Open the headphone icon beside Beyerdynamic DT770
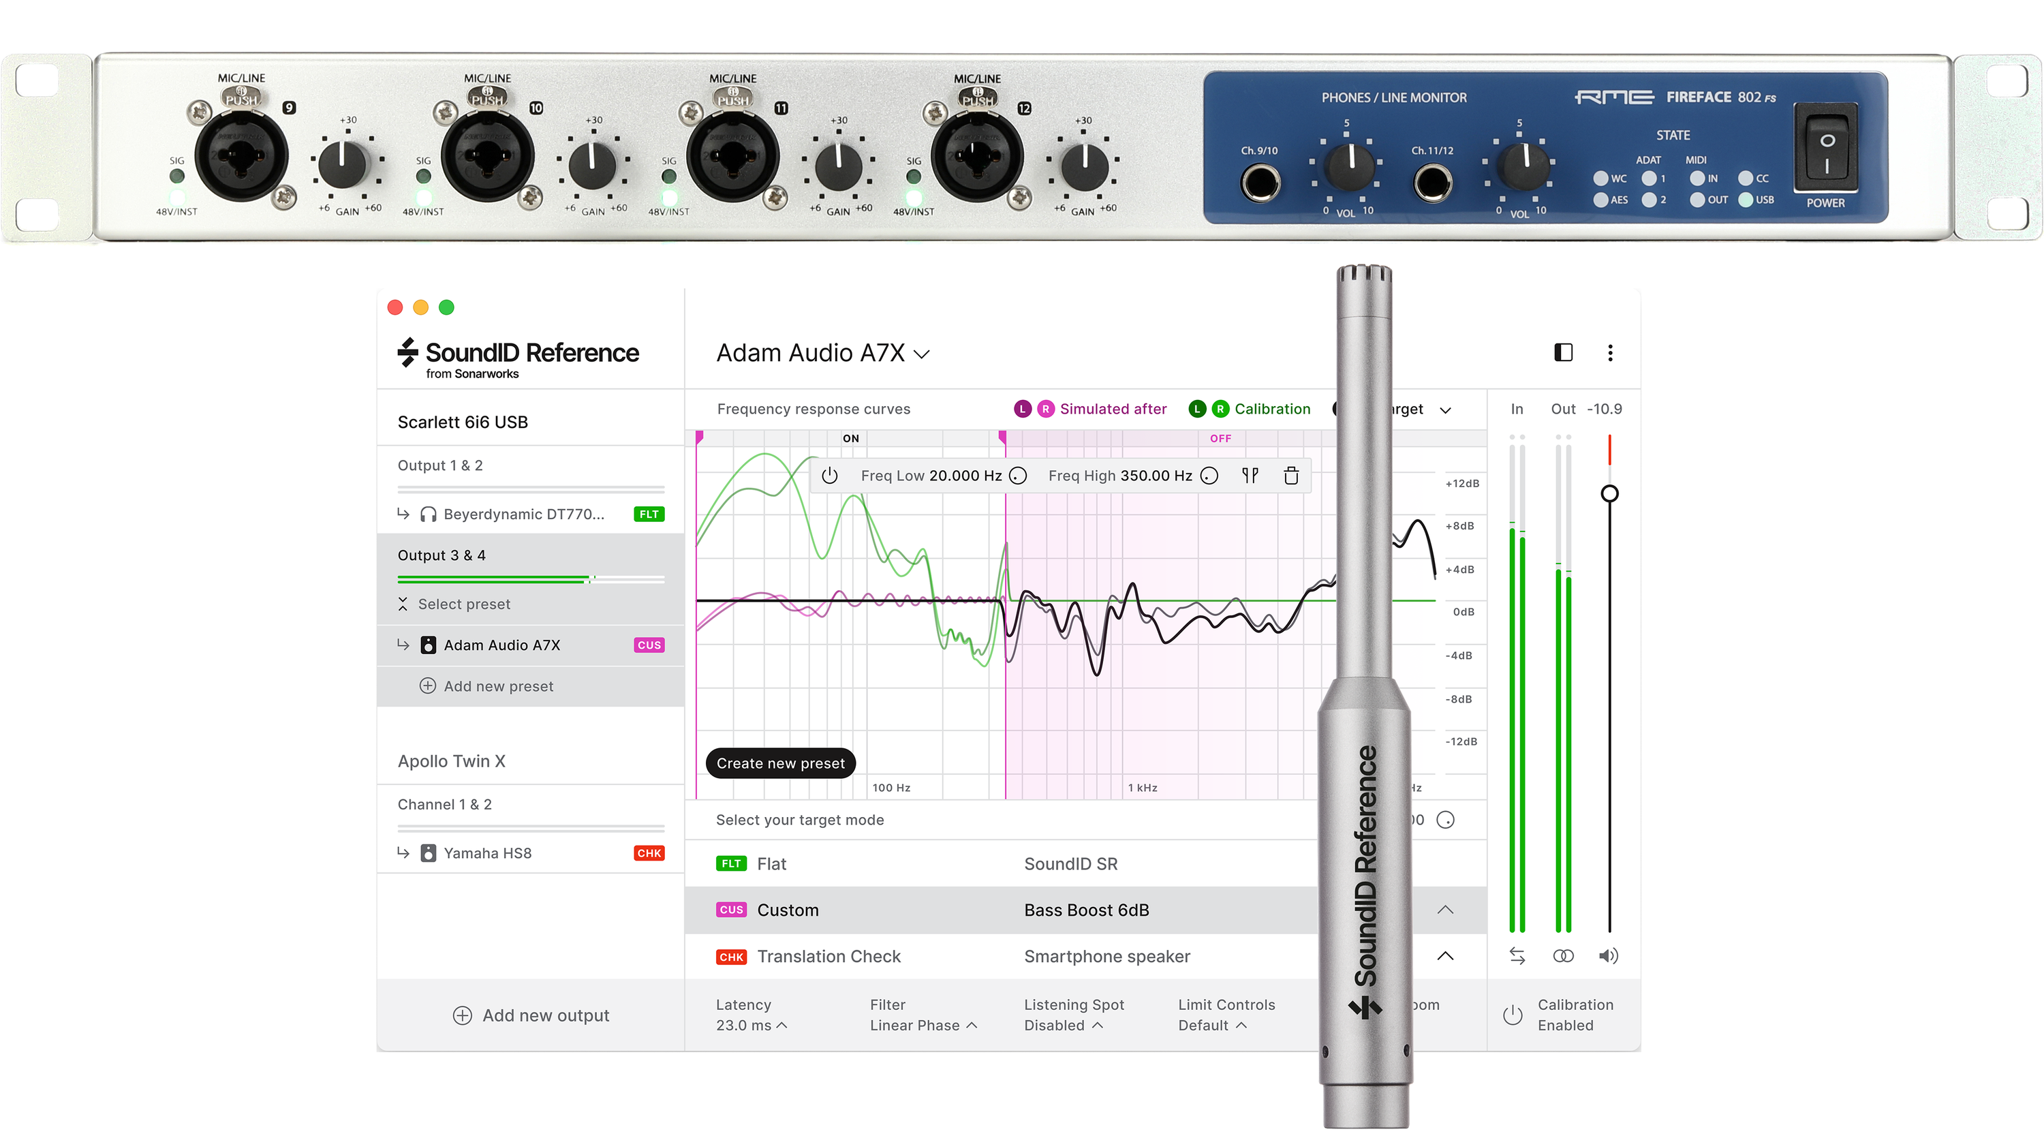Image resolution: width=2044 pixels, height=1140 pixels. pyautogui.click(x=429, y=514)
